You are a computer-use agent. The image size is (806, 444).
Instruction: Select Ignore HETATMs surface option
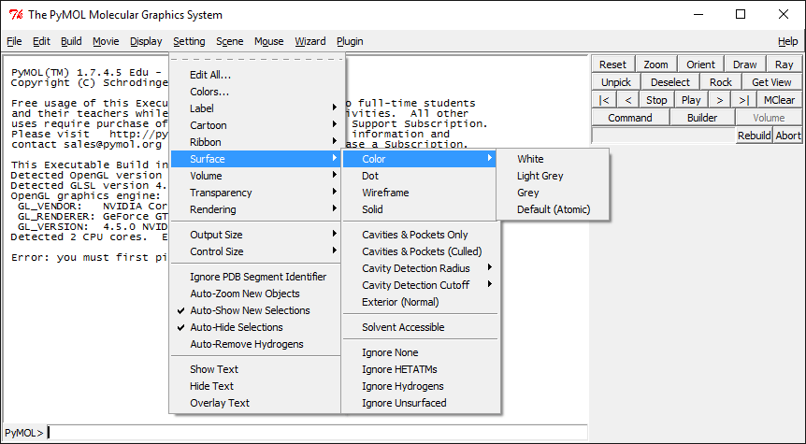[421, 369]
